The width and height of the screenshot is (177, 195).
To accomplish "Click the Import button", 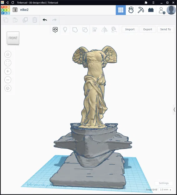I will click(130, 29).
